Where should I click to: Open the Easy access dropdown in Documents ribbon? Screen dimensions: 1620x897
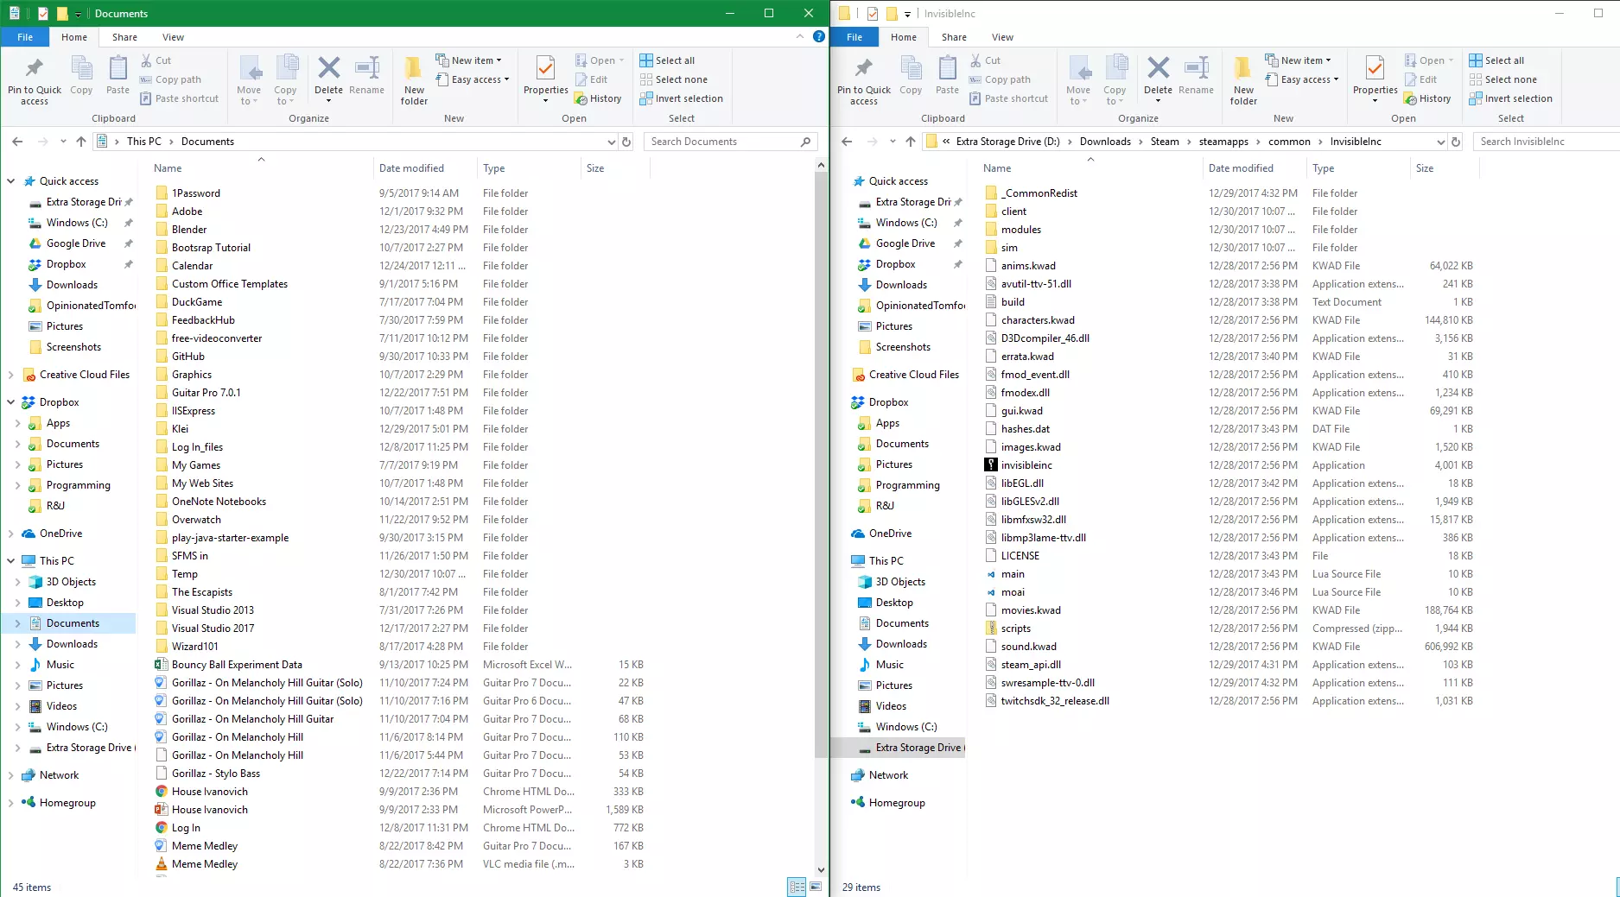[x=472, y=79]
